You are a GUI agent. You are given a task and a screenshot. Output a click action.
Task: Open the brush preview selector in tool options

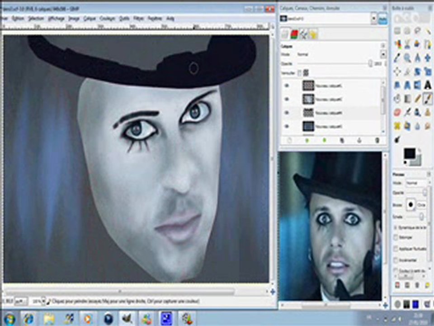pyautogui.click(x=410, y=205)
